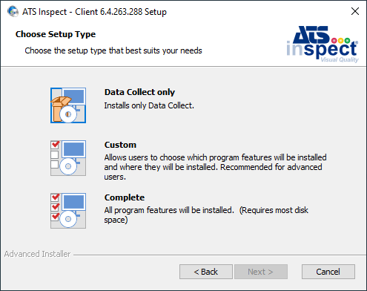Click the "Complete" option heading
This screenshot has height=291, width=367.
[x=125, y=197]
